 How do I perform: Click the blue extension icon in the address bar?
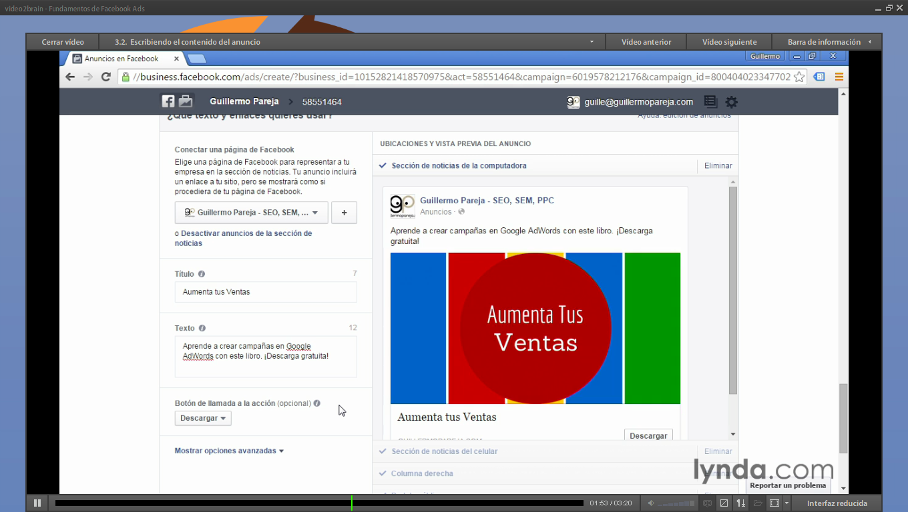(x=819, y=77)
